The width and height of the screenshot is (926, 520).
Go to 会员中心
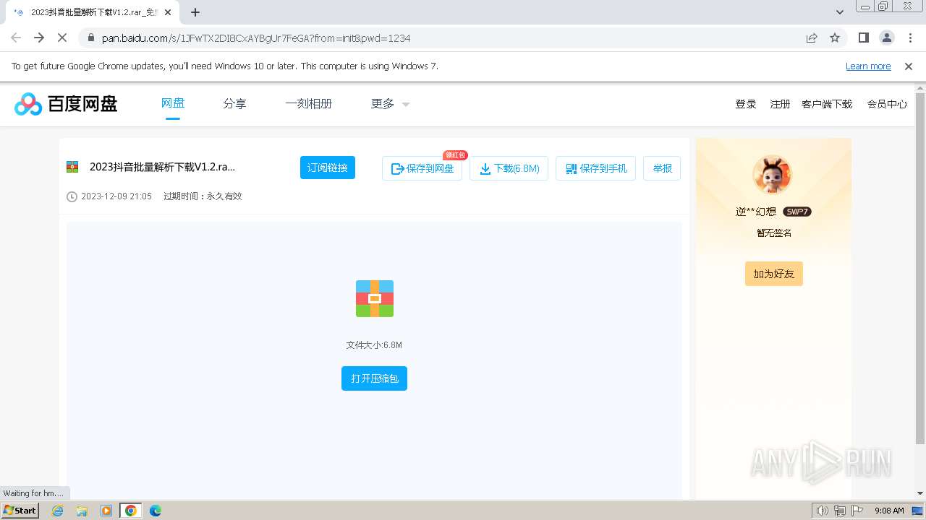pos(887,104)
